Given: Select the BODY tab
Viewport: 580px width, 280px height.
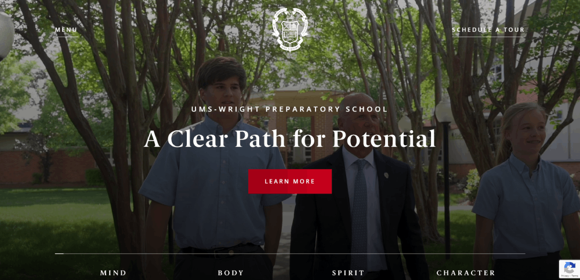Looking at the screenshot, I should pos(231,273).
